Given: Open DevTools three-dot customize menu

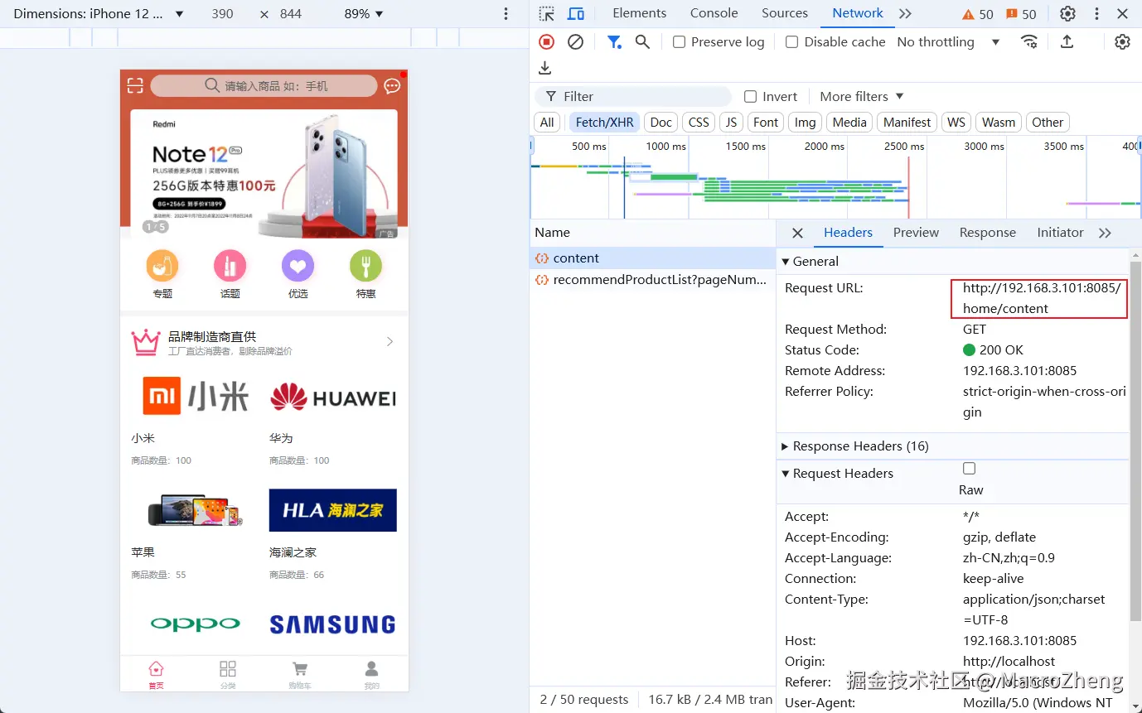Looking at the screenshot, I should point(1096,14).
